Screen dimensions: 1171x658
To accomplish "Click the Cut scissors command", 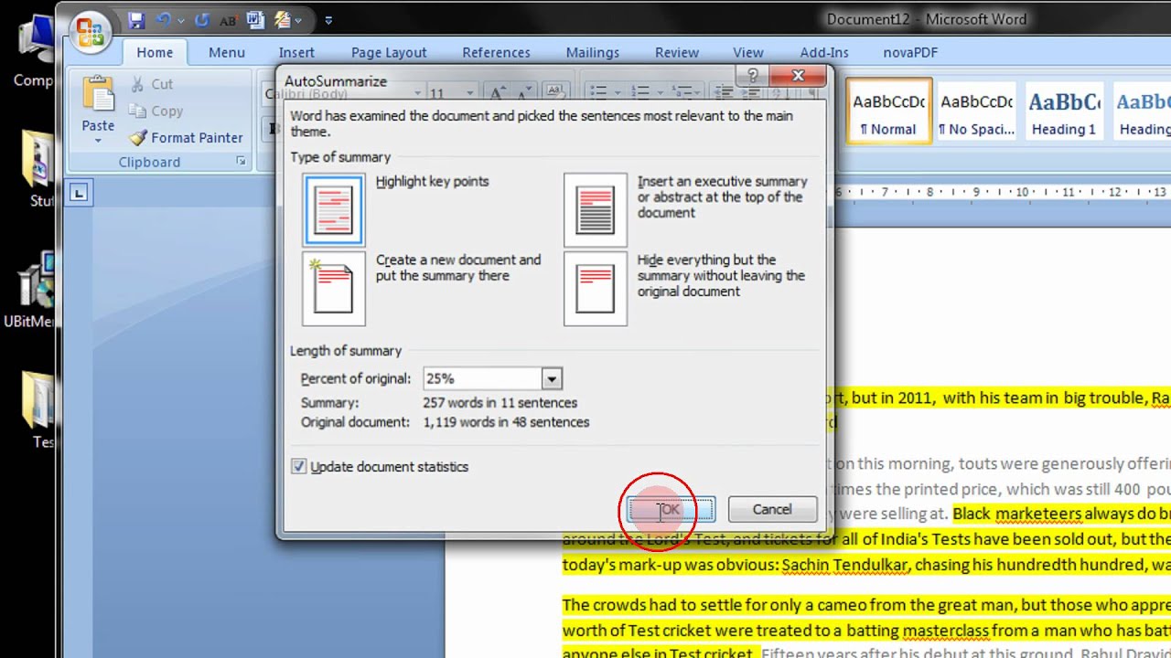I will 152,84.
